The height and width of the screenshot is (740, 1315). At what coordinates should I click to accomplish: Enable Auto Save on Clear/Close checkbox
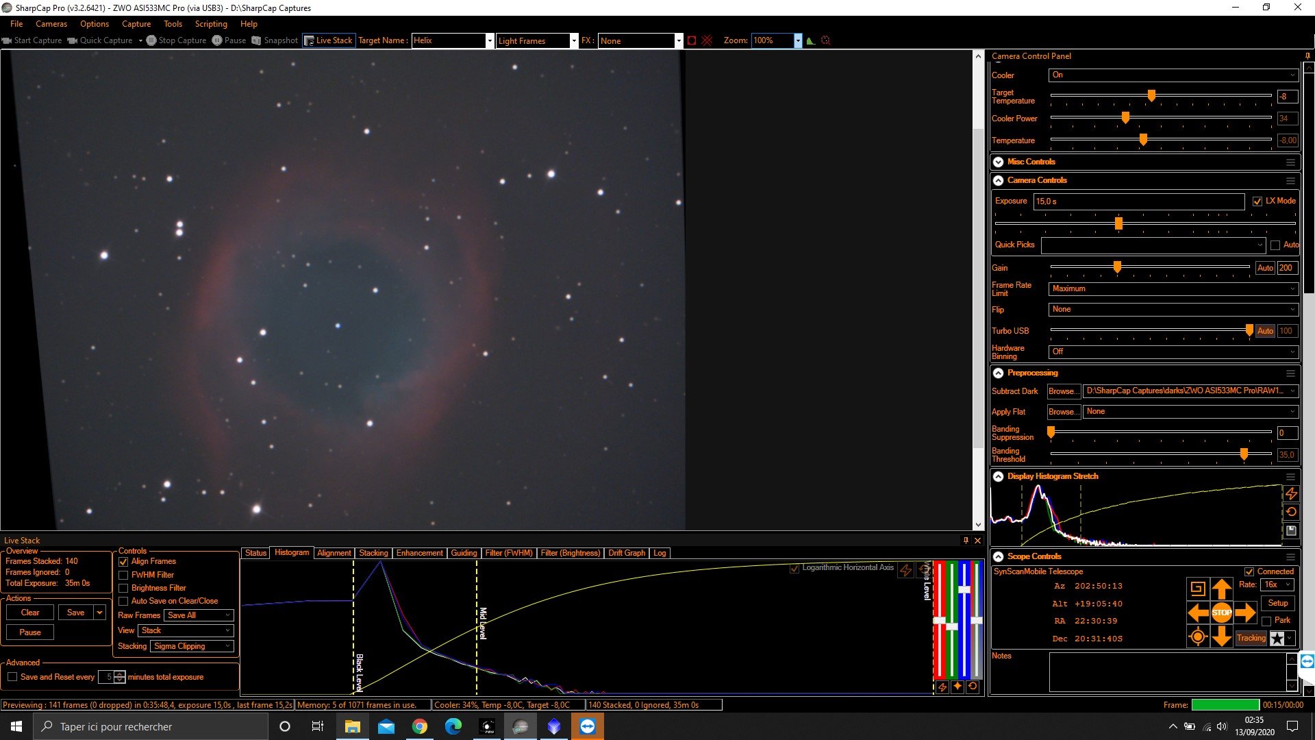123,601
